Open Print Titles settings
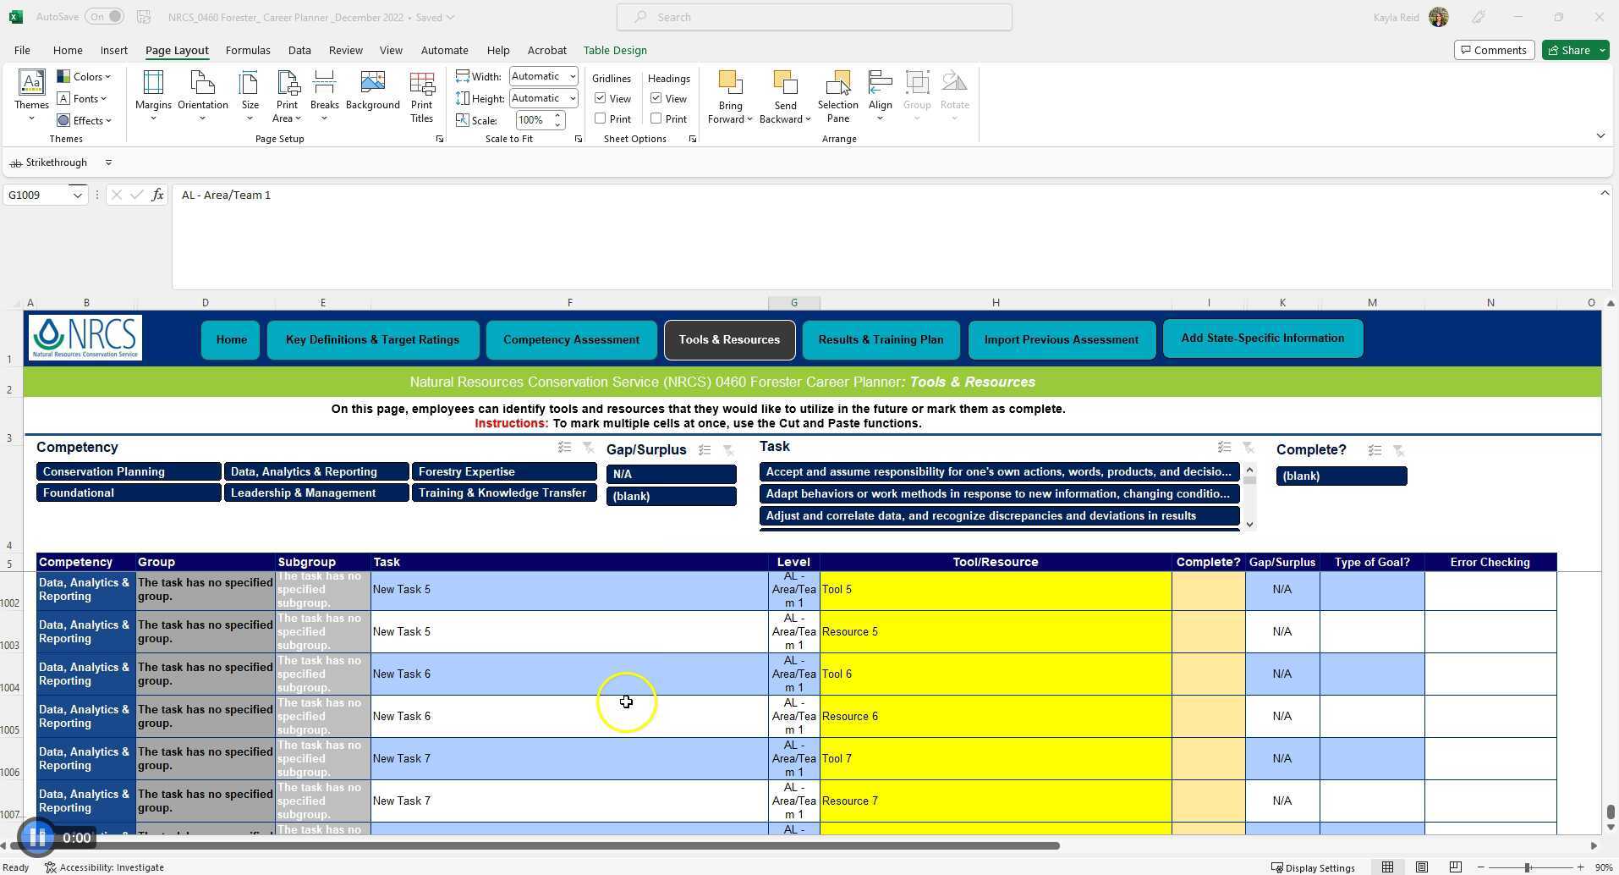Screen dimensions: 1619x875 point(421,96)
